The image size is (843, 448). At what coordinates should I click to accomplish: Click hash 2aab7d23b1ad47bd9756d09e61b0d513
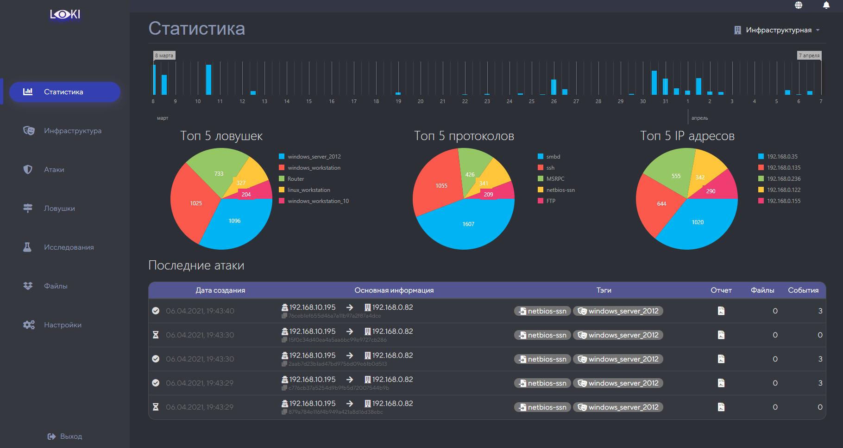pos(338,364)
